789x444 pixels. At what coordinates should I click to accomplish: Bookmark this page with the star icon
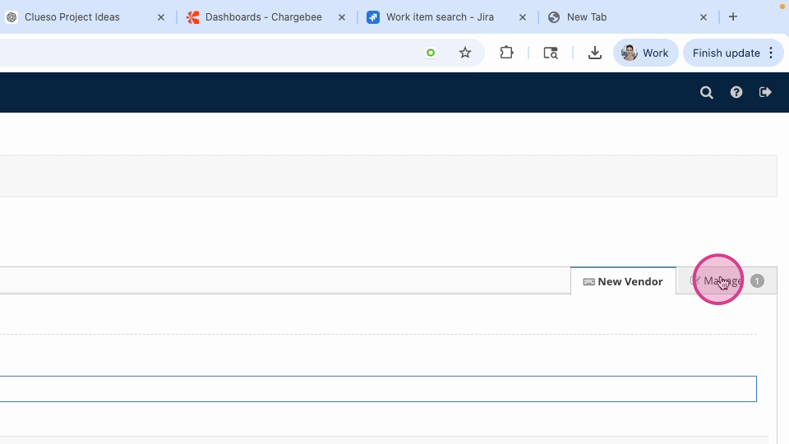point(465,53)
